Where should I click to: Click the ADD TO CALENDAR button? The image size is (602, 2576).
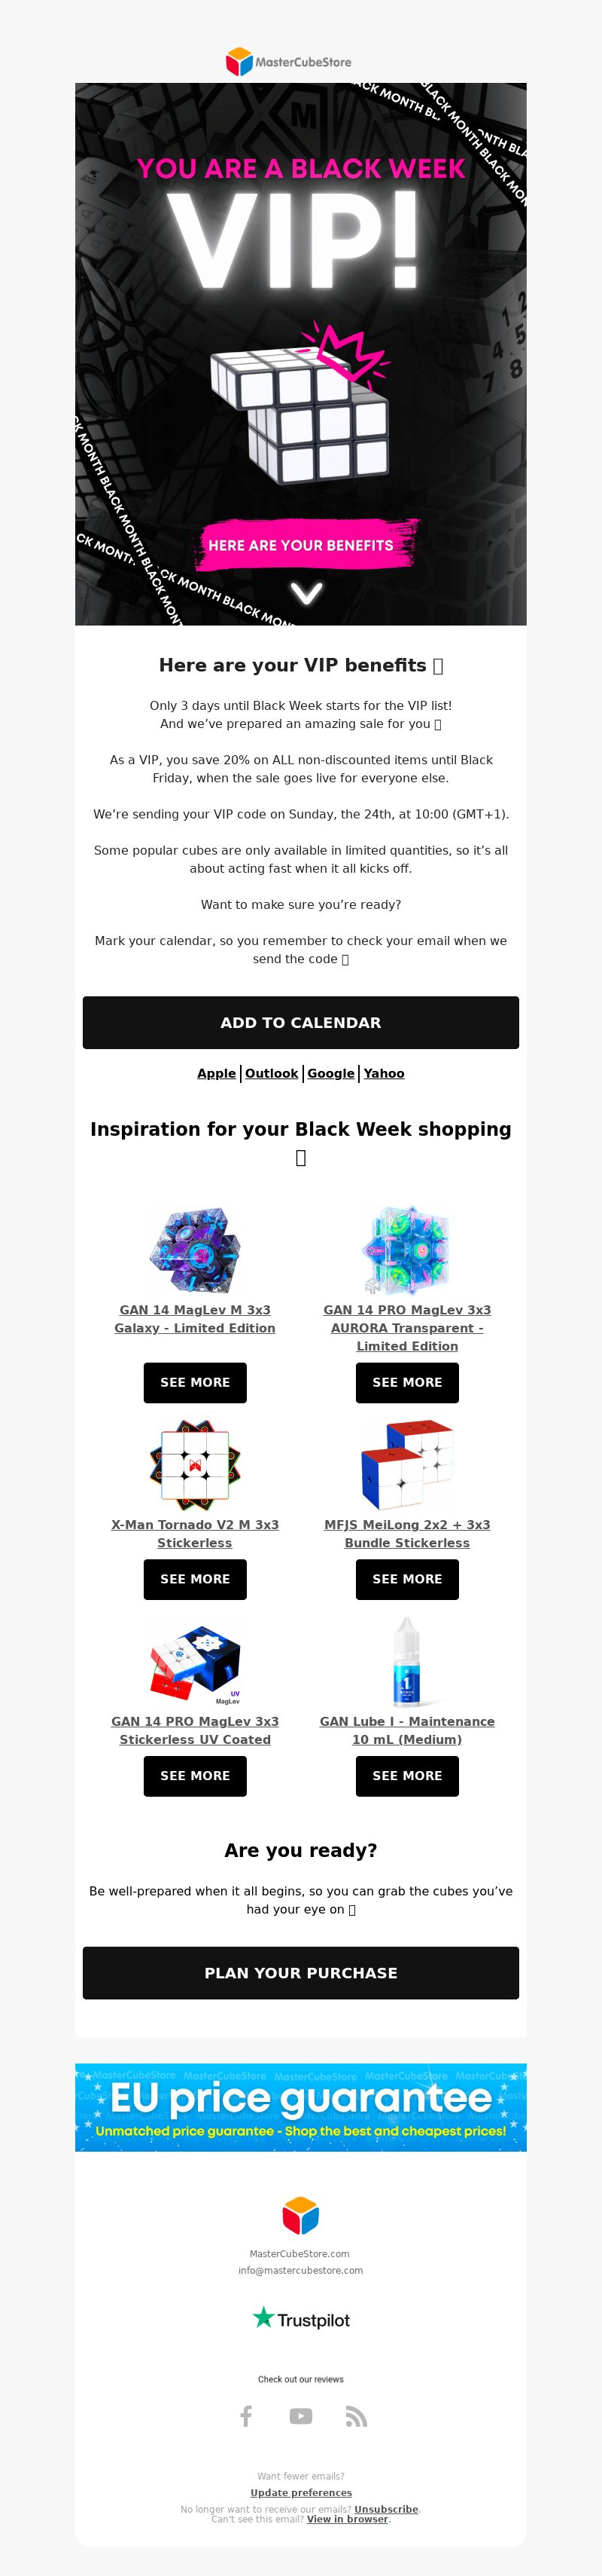(x=300, y=1022)
